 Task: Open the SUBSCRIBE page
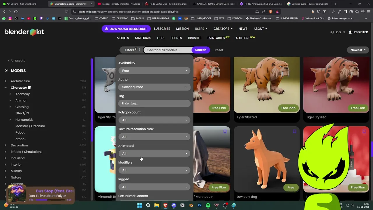(162, 29)
